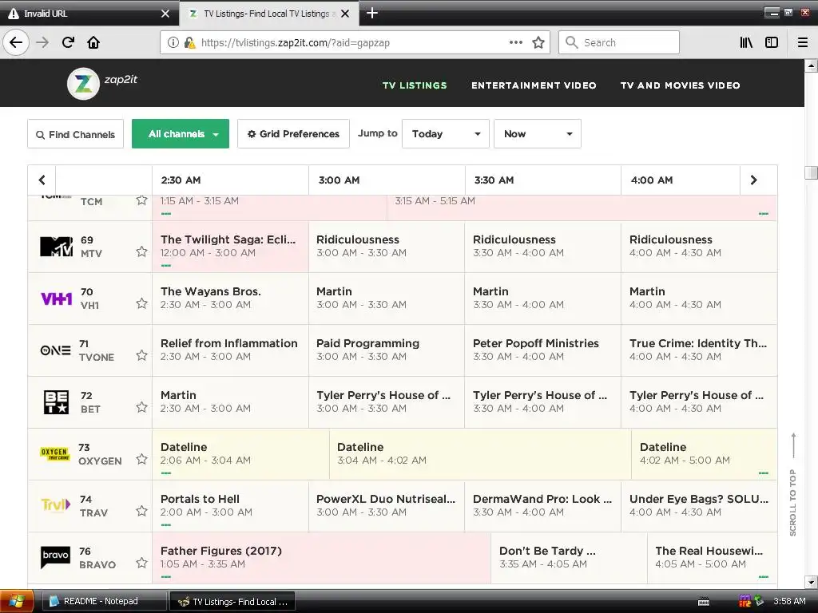Show earlier times with left grid arrow
818x613 pixels.
(x=42, y=180)
